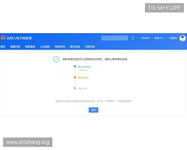
Task: Click the tax bureau emblem logo
Action: tap(3, 37)
